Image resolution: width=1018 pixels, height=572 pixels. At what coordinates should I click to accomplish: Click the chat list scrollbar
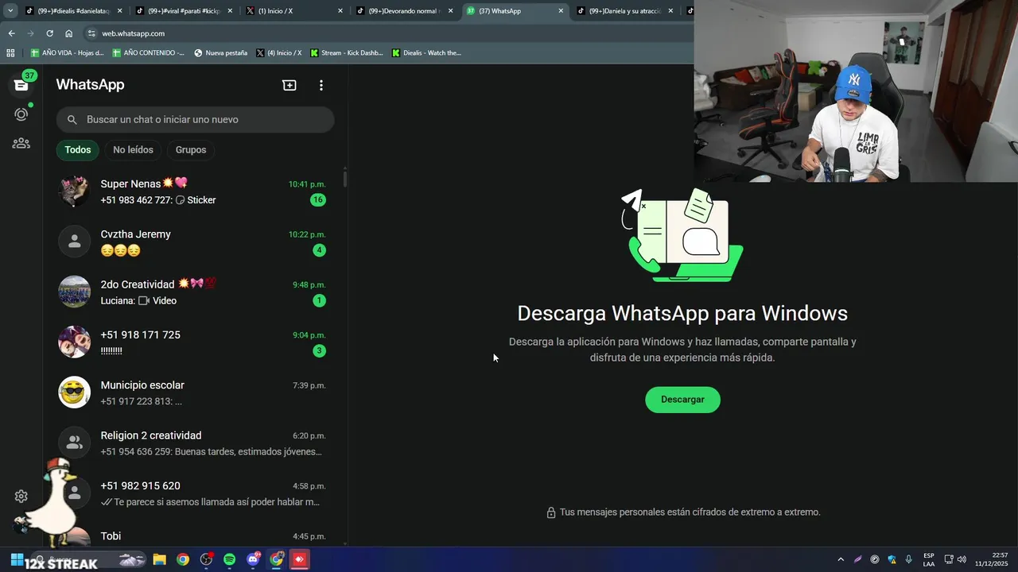point(344,178)
